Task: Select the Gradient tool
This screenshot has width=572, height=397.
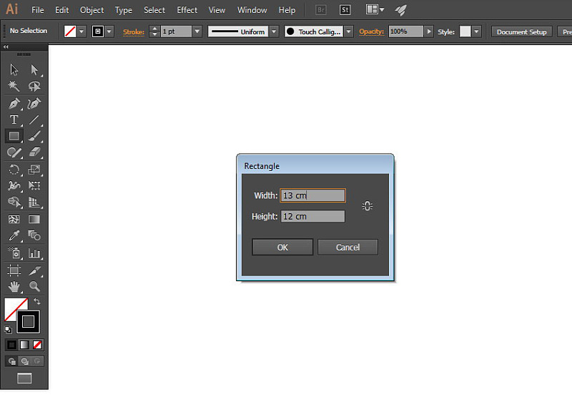Action: 34,220
